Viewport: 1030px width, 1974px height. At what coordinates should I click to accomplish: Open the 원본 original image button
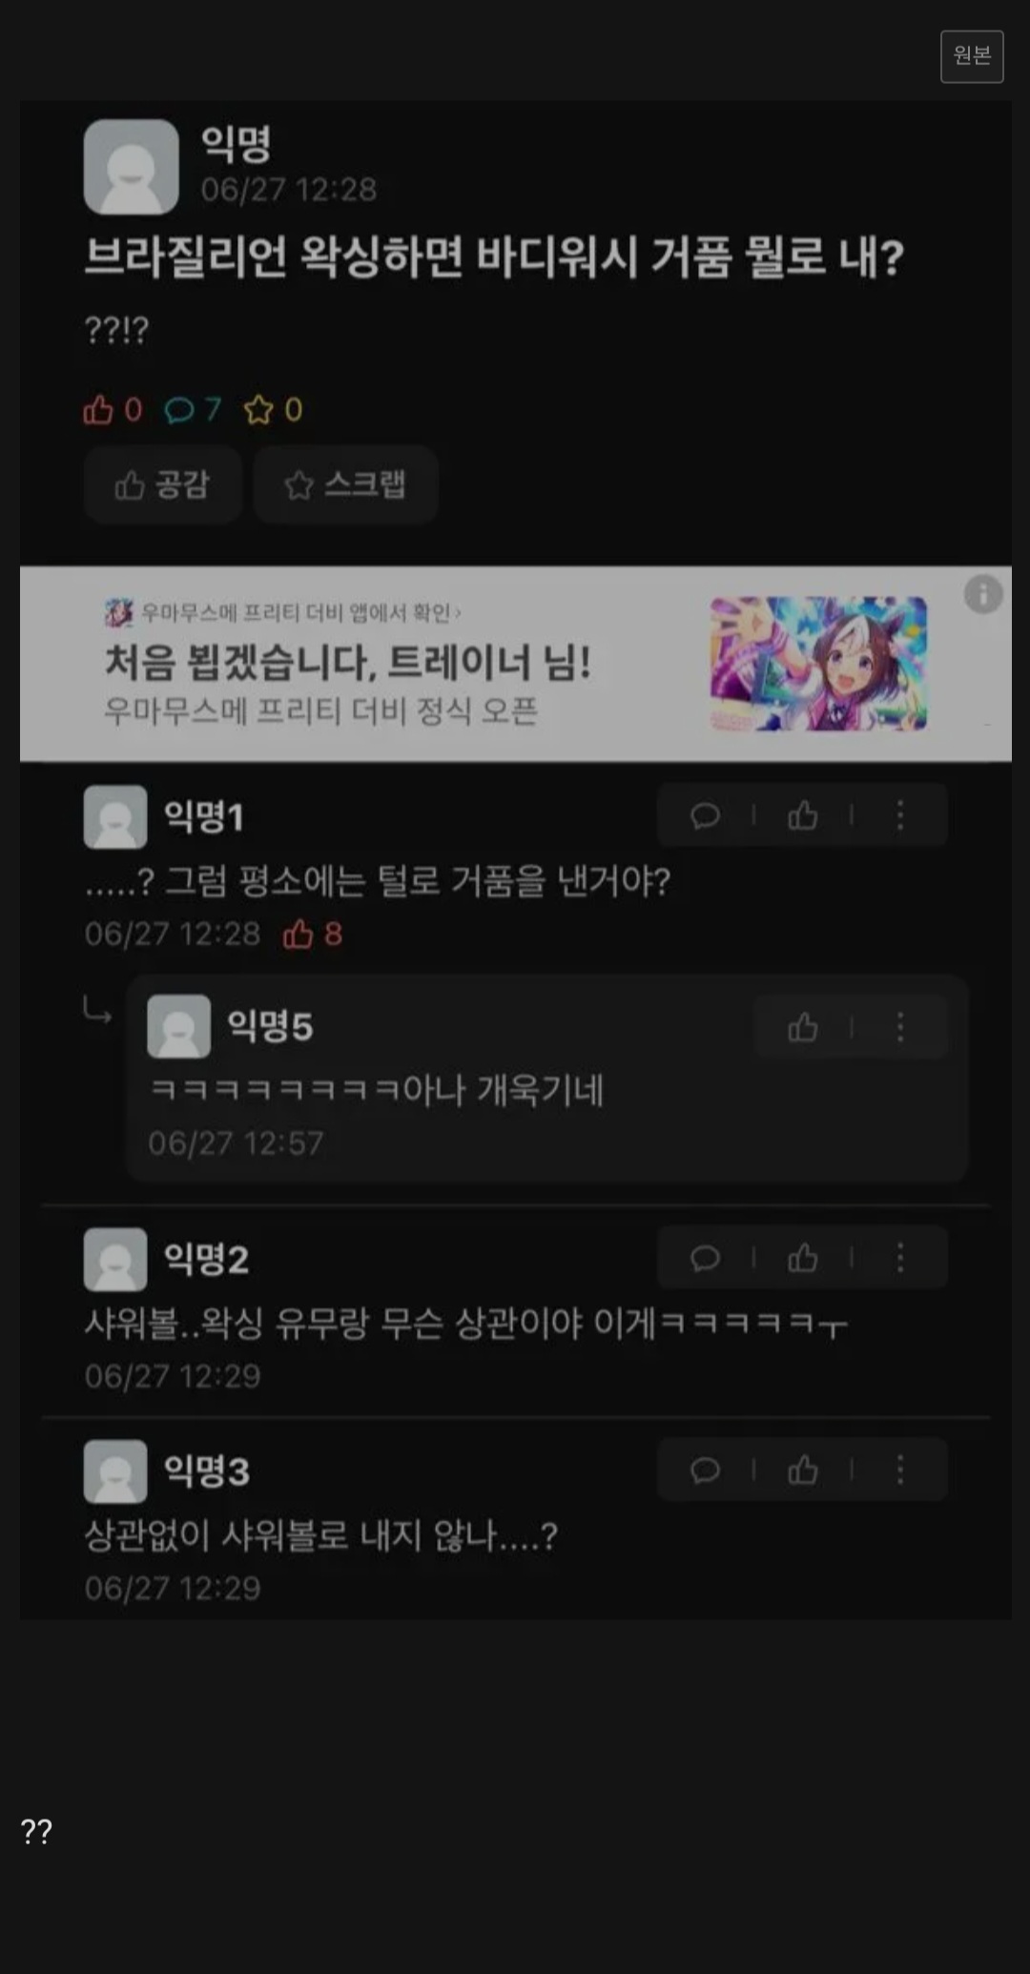pyautogui.click(x=971, y=56)
